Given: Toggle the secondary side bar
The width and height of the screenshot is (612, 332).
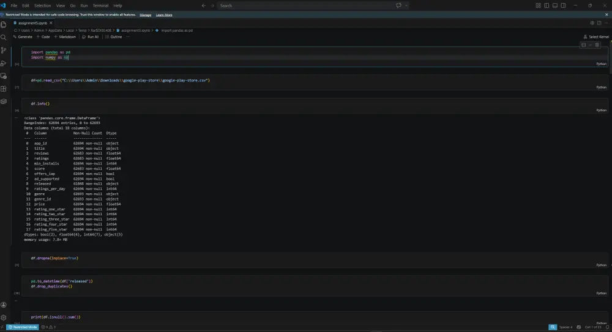Looking at the screenshot, I should pos(563,6).
